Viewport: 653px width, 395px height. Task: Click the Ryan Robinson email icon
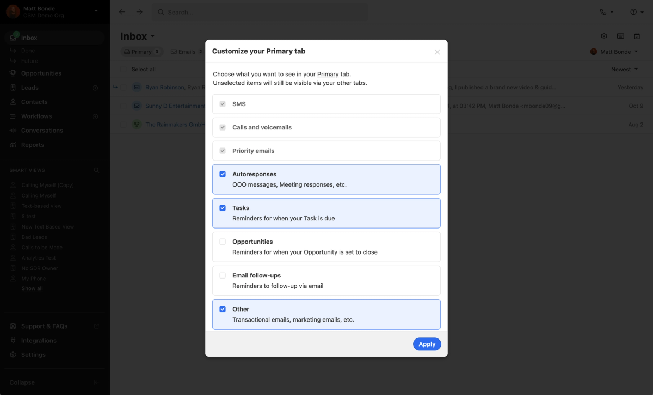tap(137, 87)
